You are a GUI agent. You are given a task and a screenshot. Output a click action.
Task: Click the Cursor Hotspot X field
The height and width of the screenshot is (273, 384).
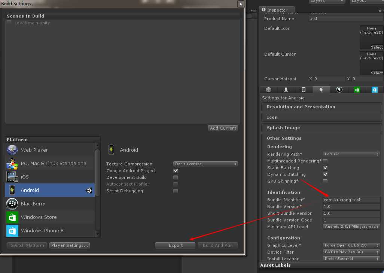[x=329, y=79]
